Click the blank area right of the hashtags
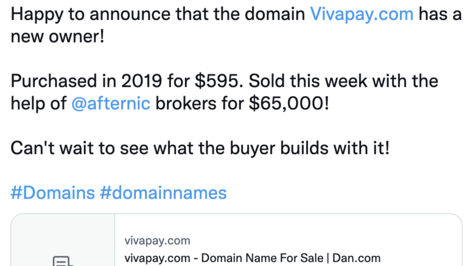This screenshot has width=473, height=266. coord(347,193)
